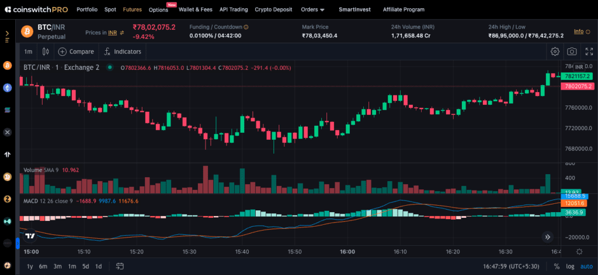Screen dimensions: 598x275
Task: Change the 1m chart interval
Action: click(x=28, y=51)
